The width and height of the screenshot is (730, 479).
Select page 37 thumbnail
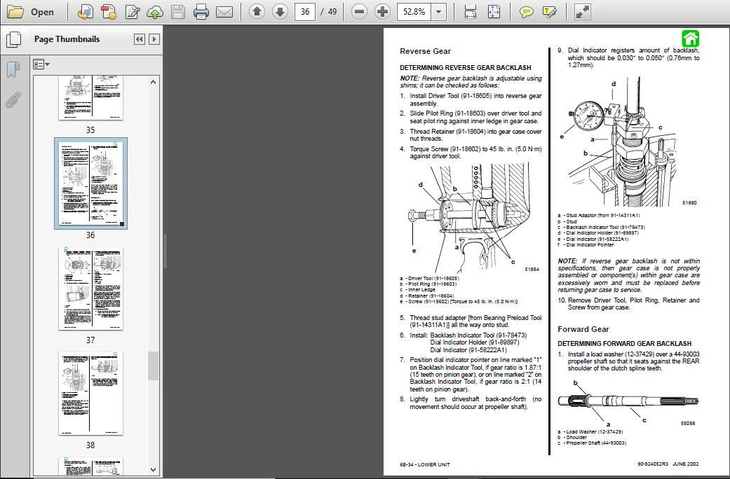click(x=90, y=289)
